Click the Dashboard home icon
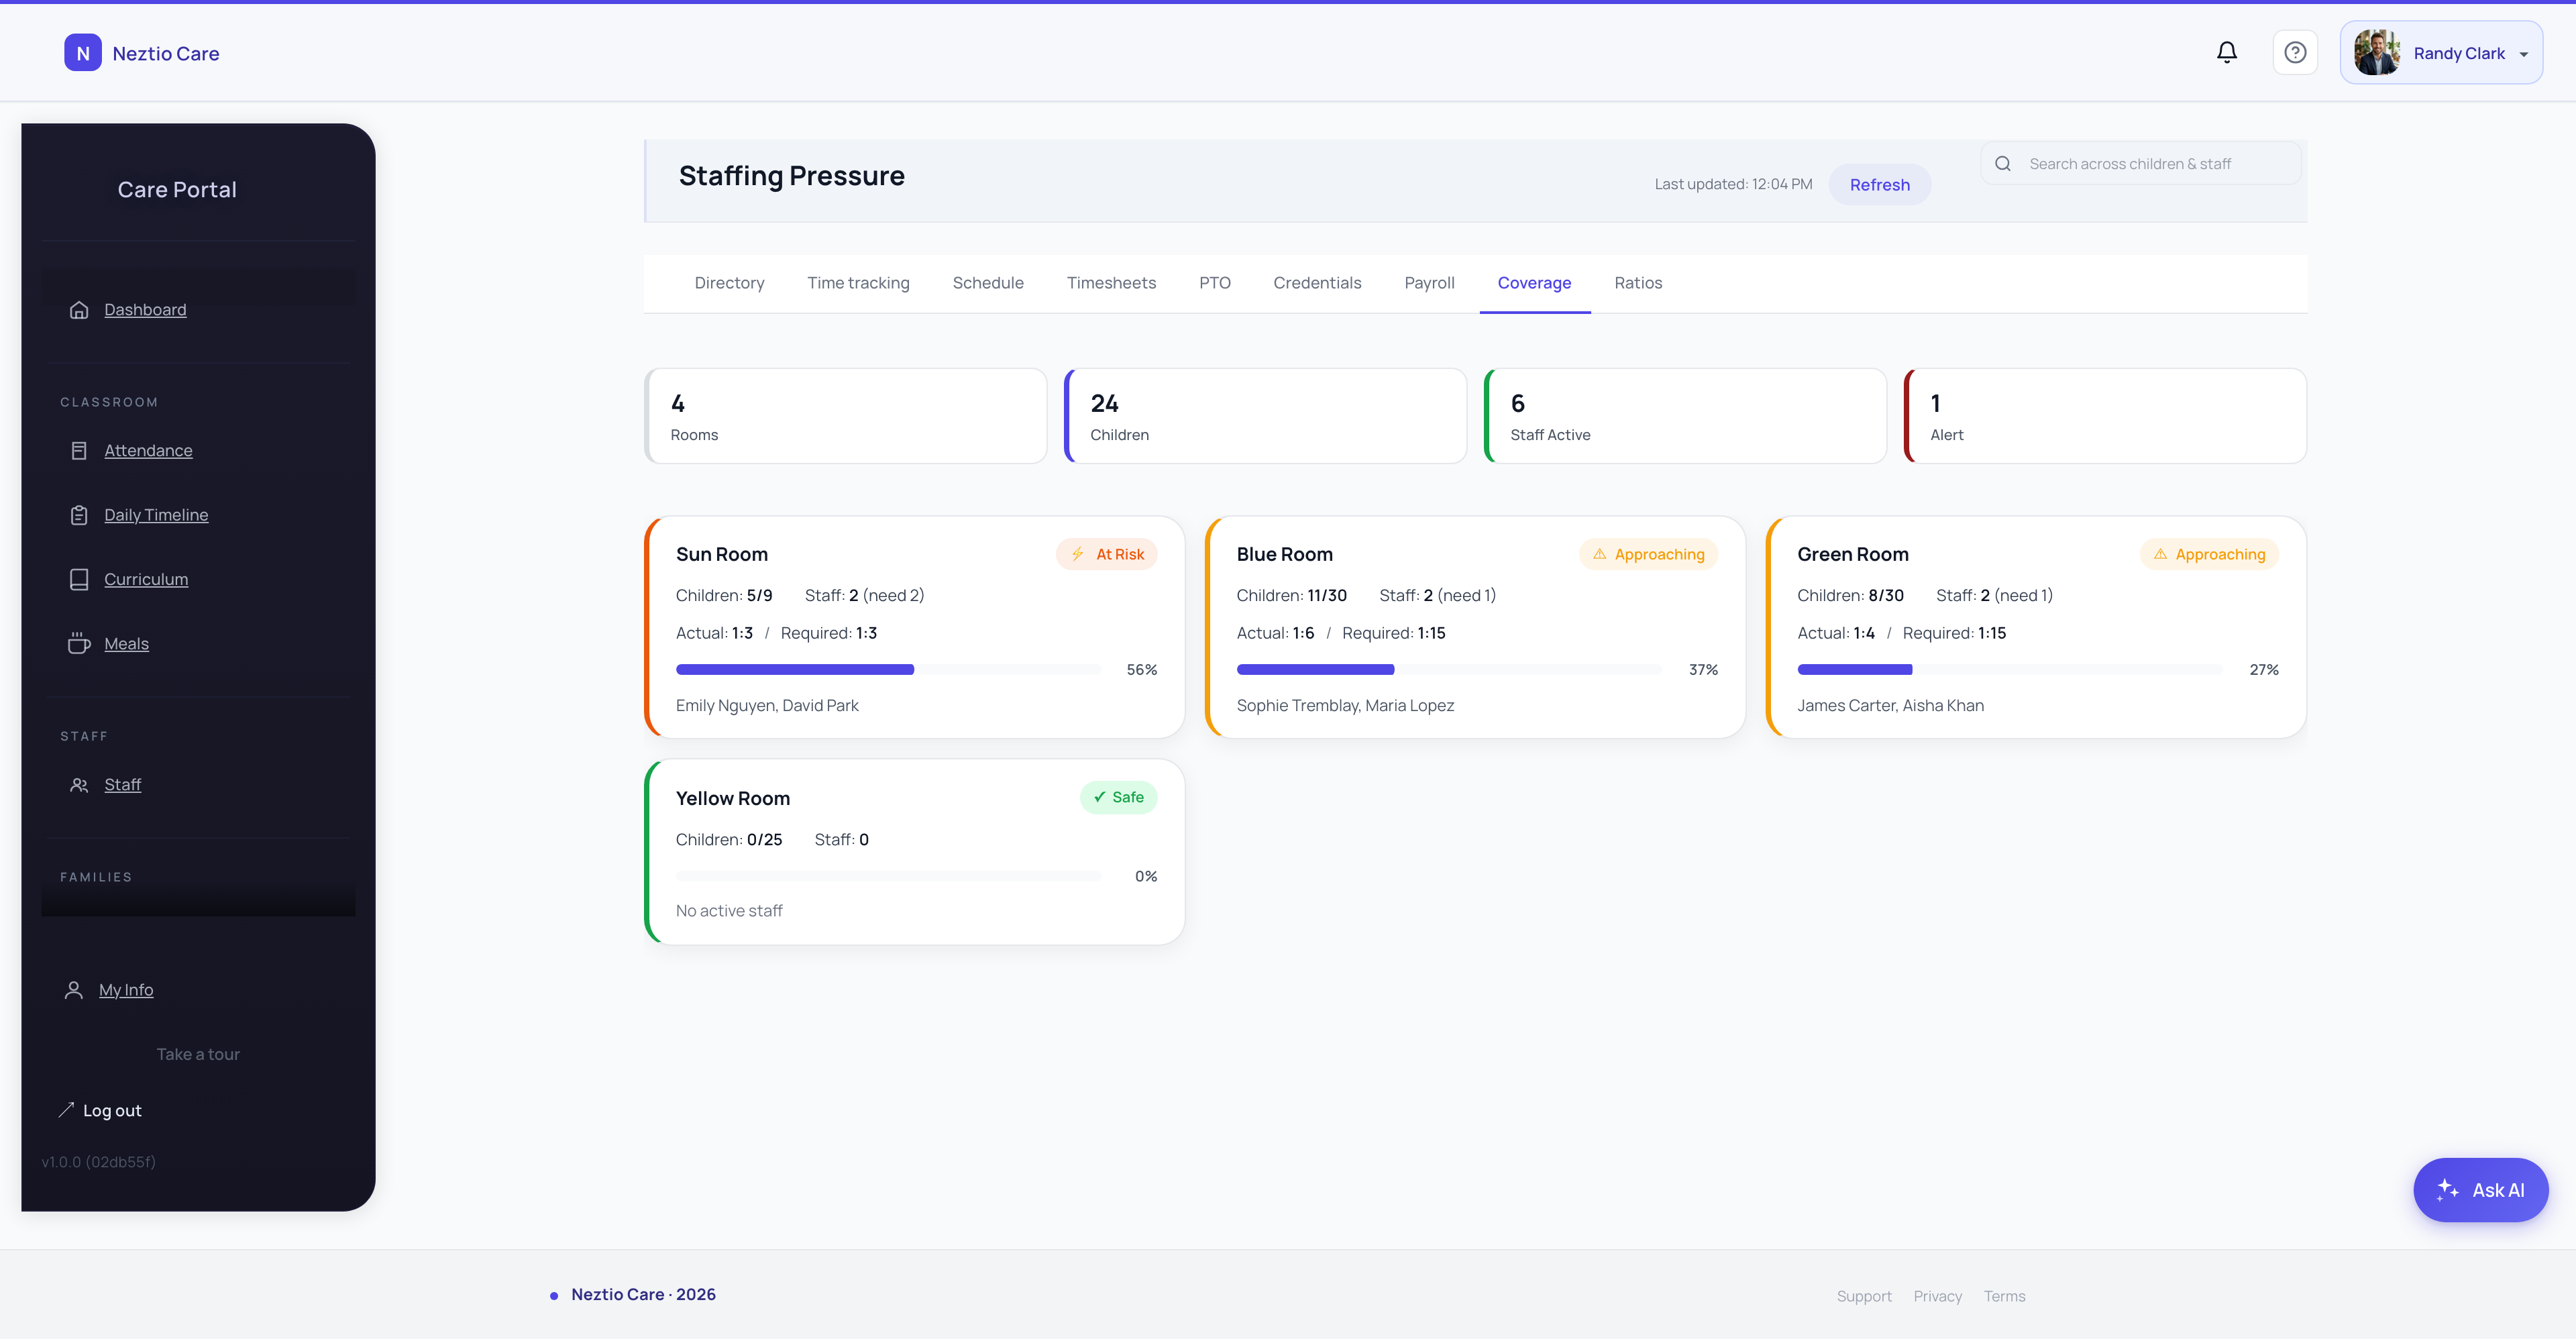The image size is (2576, 1339). [x=79, y=310]
